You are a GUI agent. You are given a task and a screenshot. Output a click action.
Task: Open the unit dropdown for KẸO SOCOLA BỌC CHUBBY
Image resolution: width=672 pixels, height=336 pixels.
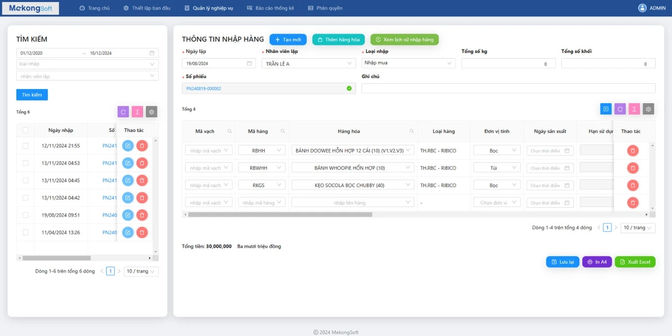pos(497,185)
